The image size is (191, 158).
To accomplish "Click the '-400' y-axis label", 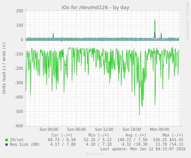I will (x=19, y=97).
